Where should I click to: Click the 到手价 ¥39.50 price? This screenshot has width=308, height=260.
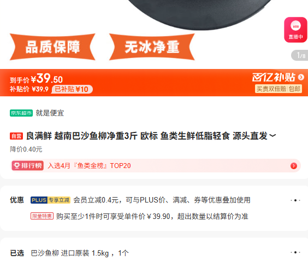pos(37,78)
